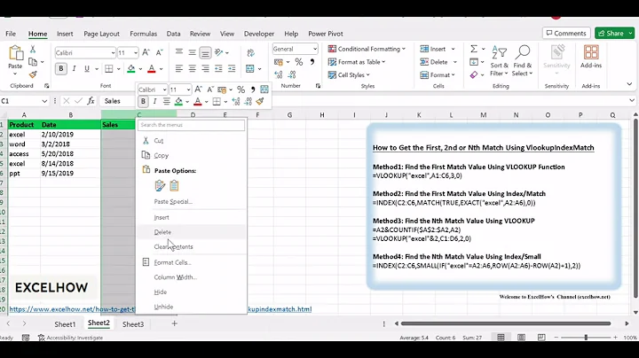Open Sort & Filter
The image size is (639, 358).
tap(499, 61)
